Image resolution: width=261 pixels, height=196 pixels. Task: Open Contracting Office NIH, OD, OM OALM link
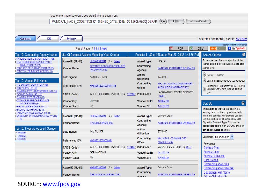point(175,85)
